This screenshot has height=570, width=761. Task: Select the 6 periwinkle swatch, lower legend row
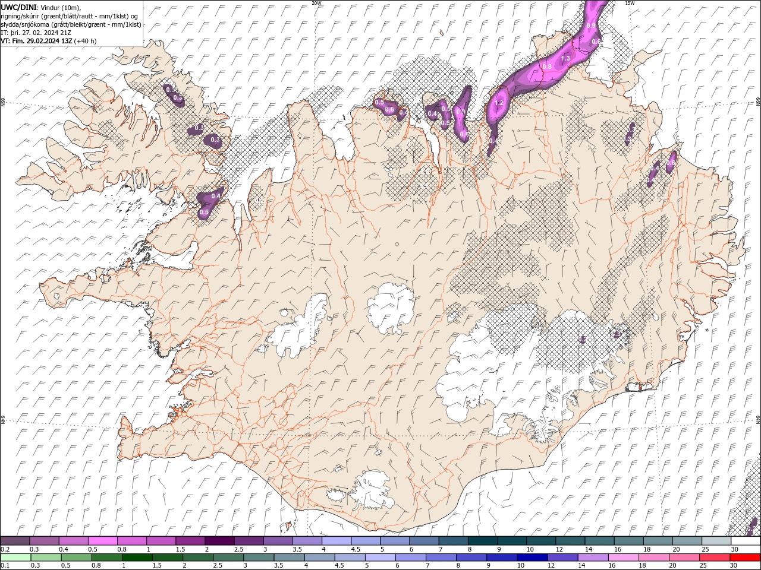(x=411, y=557)
